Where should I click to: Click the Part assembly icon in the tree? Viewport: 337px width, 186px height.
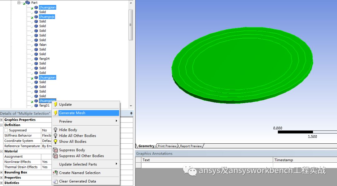(x=27, y=2)
